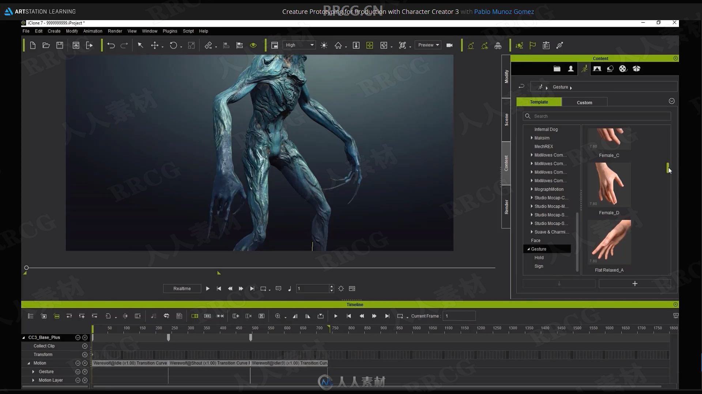
Task: Open the Animation category icon in Content
Action: coord(584,69)
